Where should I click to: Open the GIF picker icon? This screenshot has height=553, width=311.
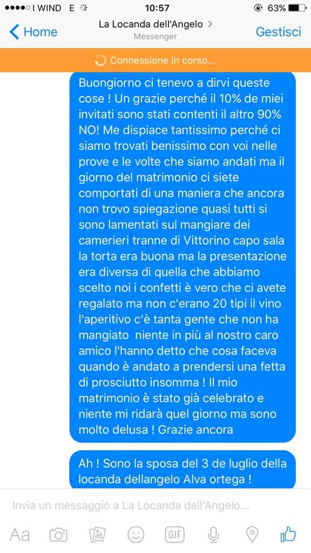pos(174,535)
